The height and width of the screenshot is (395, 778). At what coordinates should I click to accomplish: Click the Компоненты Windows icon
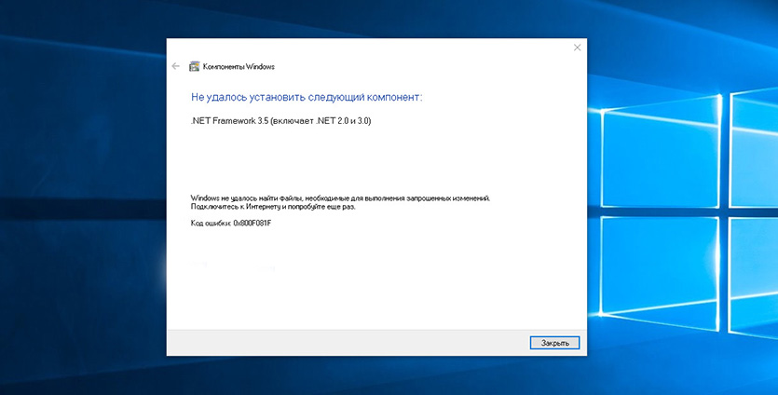pyautogui.click(x=194, y=66)
